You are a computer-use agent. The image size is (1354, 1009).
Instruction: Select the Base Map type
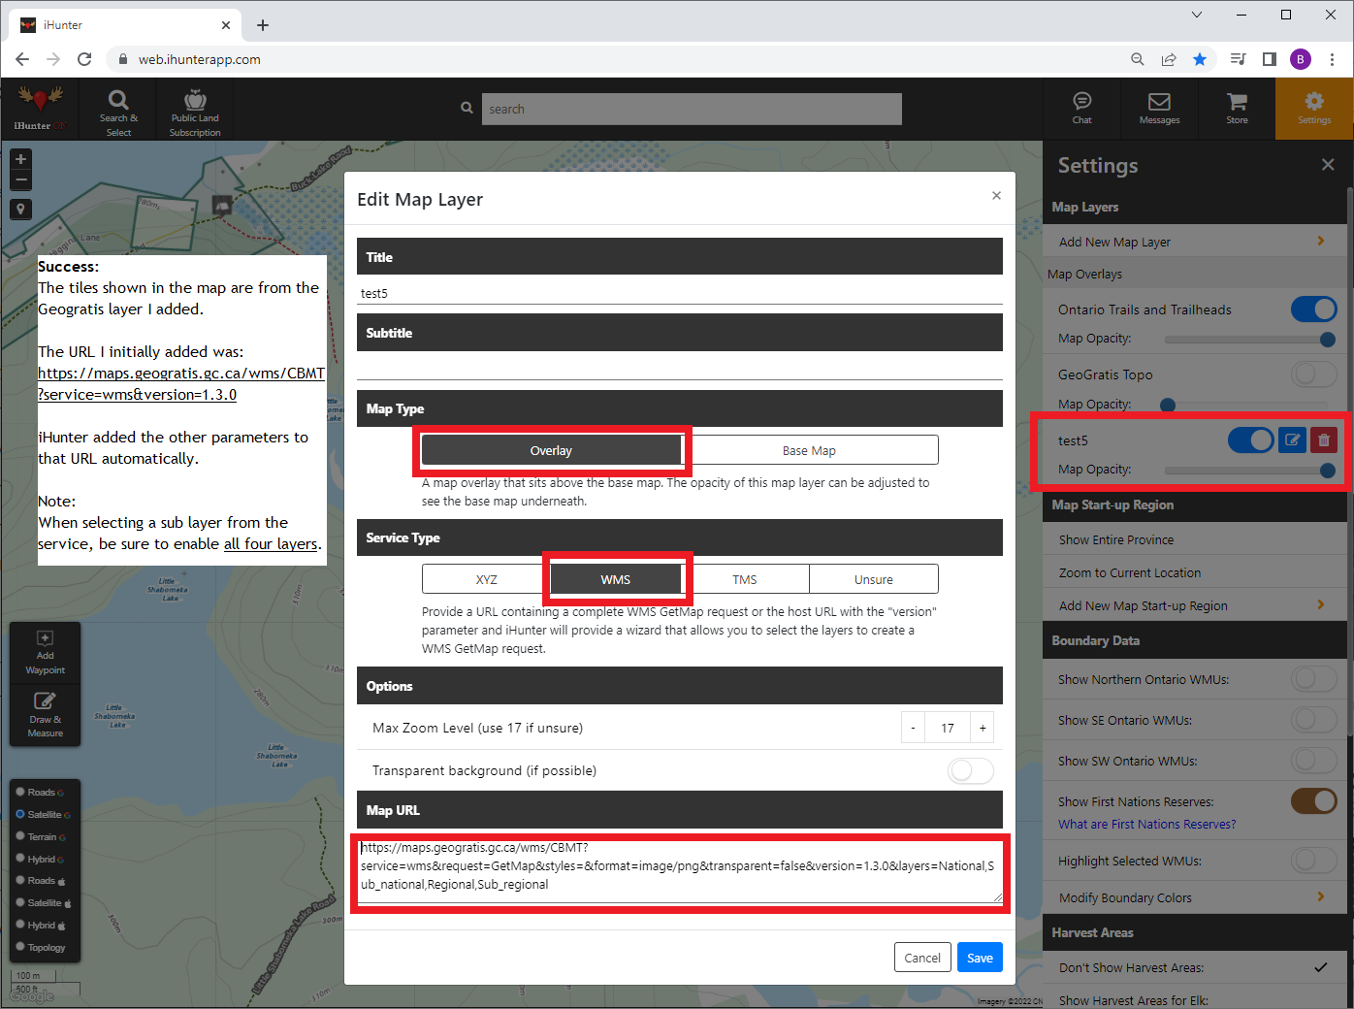click(809, 450)
